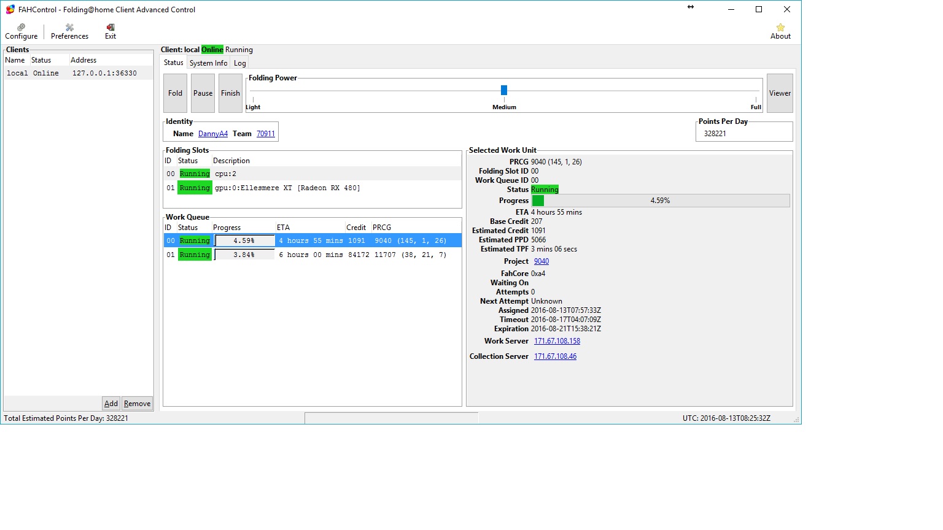Click the Clients Status column header
This screenshot has width=943, height=530.
tap(41, 60)
